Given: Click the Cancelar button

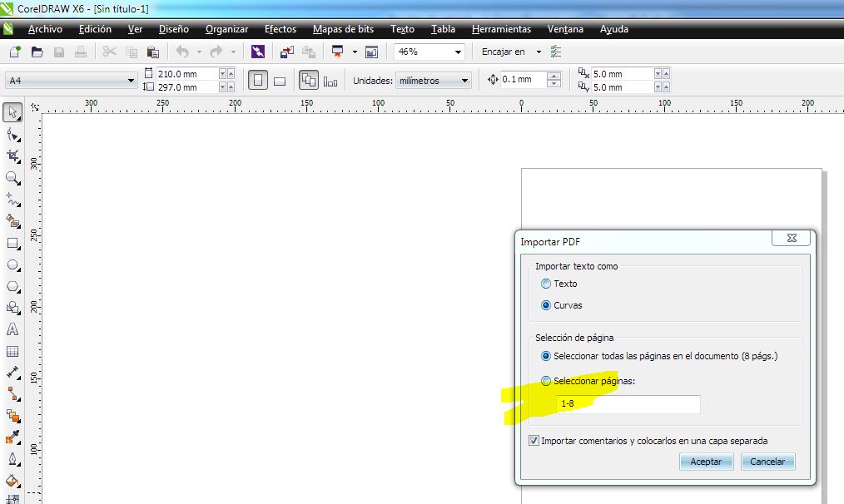Looking at the screenshot, I should pos(767,462).
